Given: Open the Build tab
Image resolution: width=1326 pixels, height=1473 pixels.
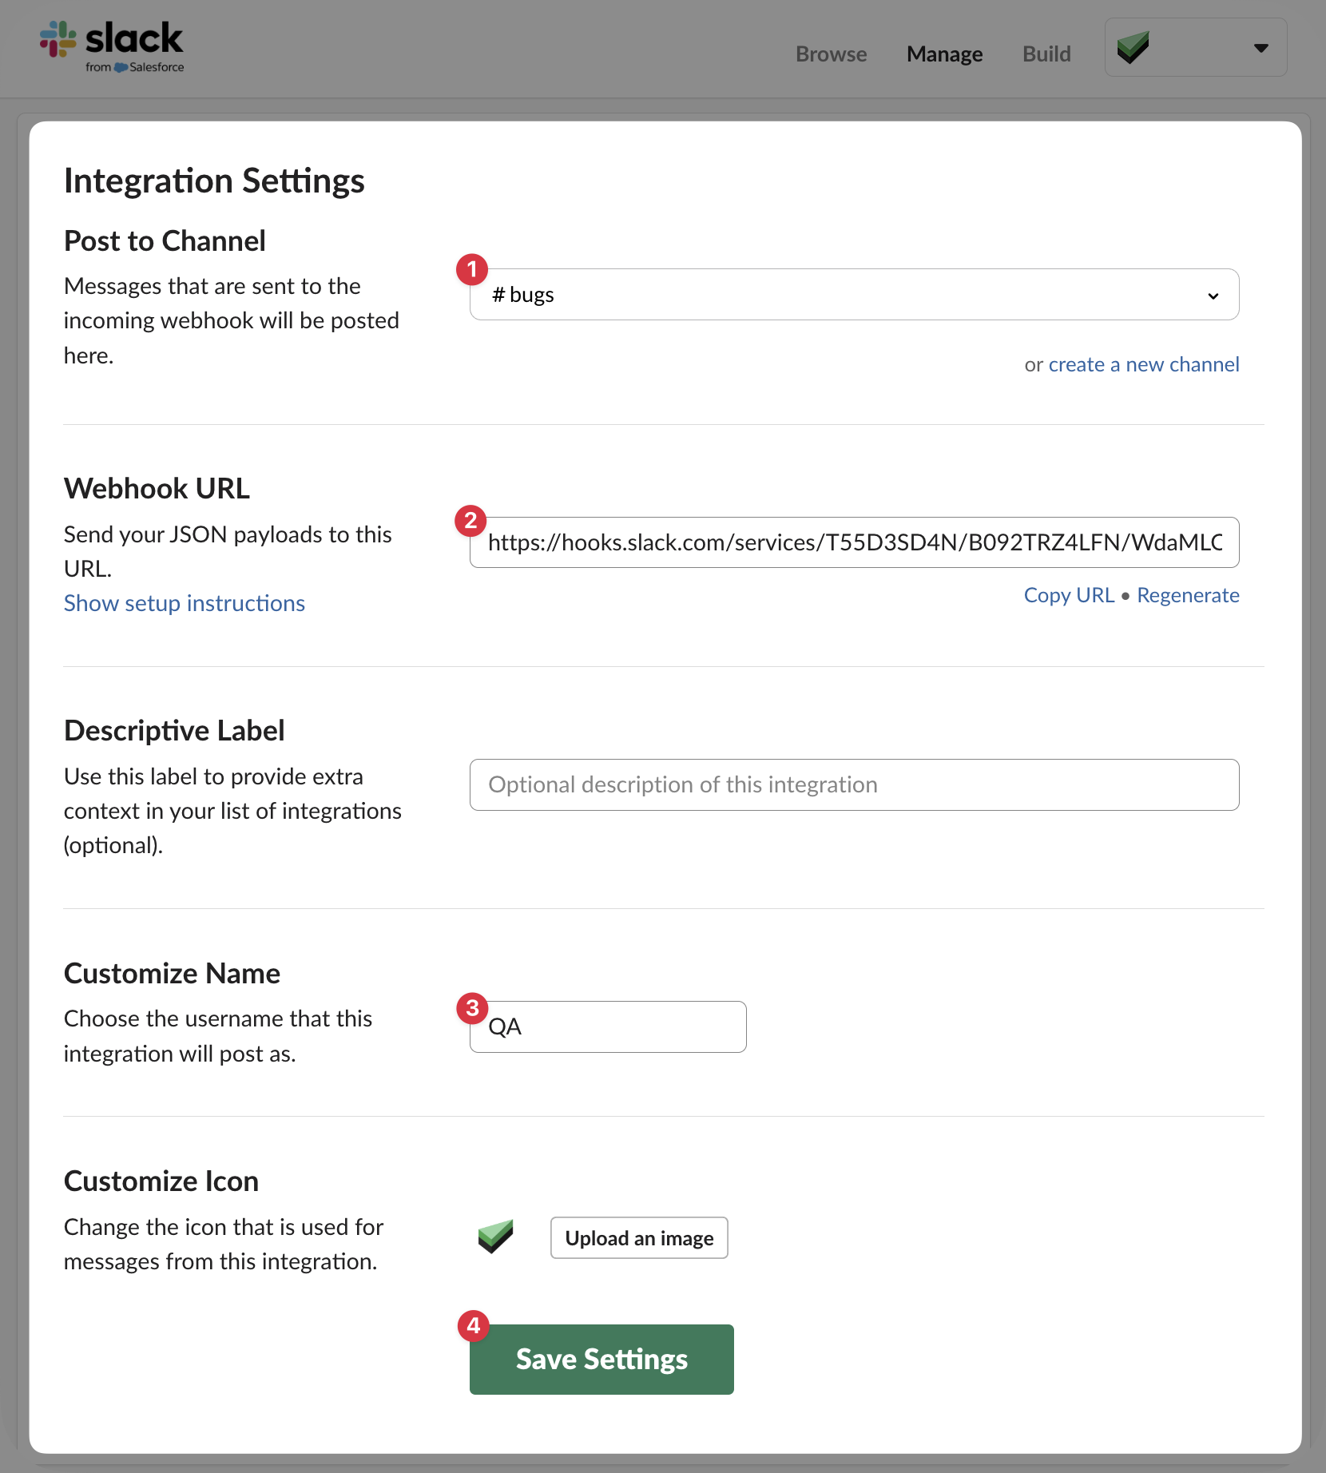Looking at the screenshot, I should click(x=1046, y=54).
